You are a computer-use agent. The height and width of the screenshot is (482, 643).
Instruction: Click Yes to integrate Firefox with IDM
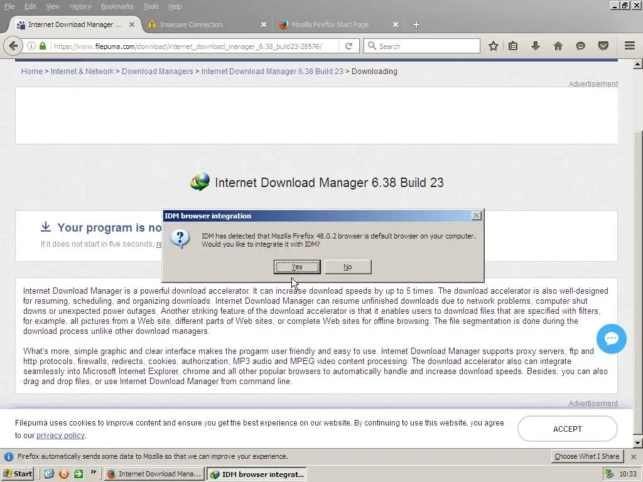pyautogui.click(x=297, y=267)
